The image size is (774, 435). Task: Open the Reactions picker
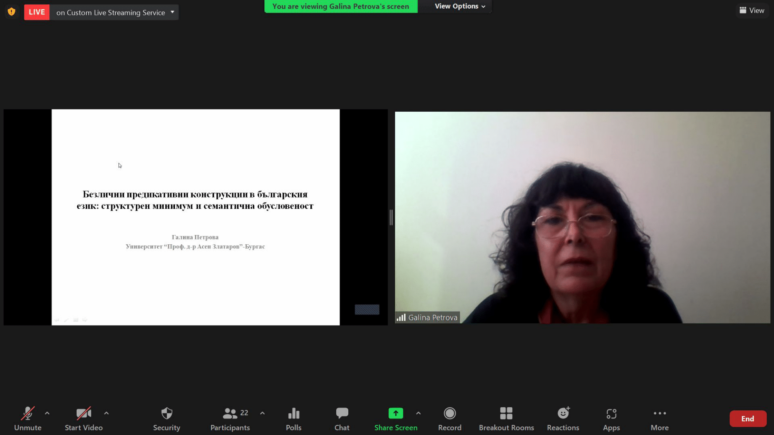[563, 418]
